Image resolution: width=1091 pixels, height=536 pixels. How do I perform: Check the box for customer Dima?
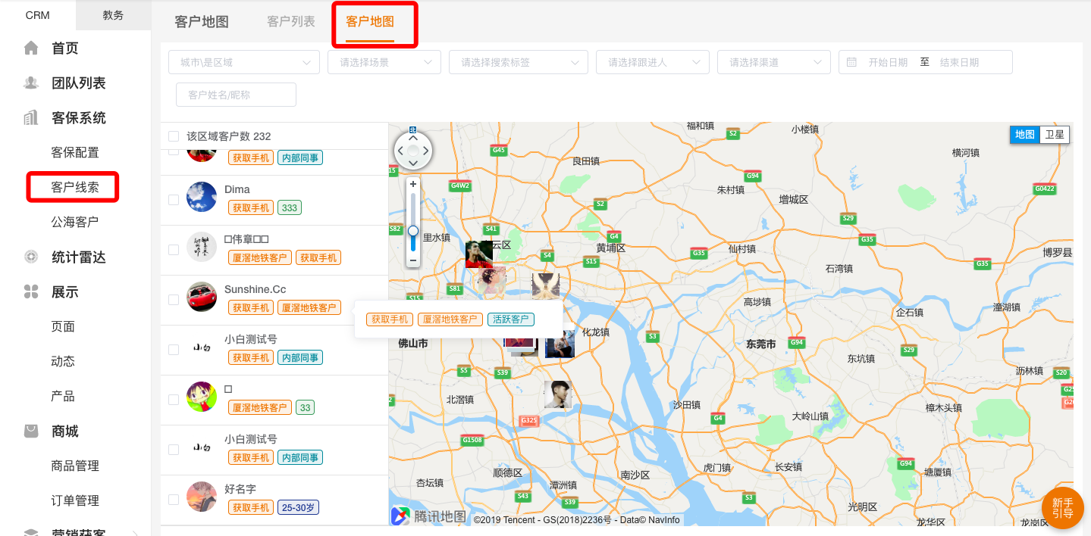pyautogui.click(x=174, y=200)
